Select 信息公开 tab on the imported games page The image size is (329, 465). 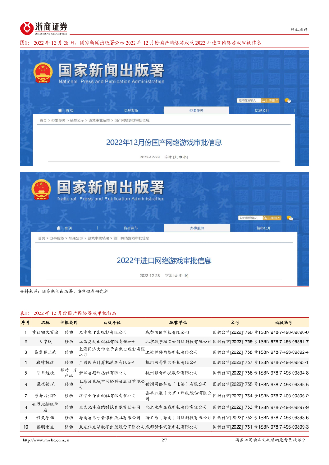coord(264,228)
